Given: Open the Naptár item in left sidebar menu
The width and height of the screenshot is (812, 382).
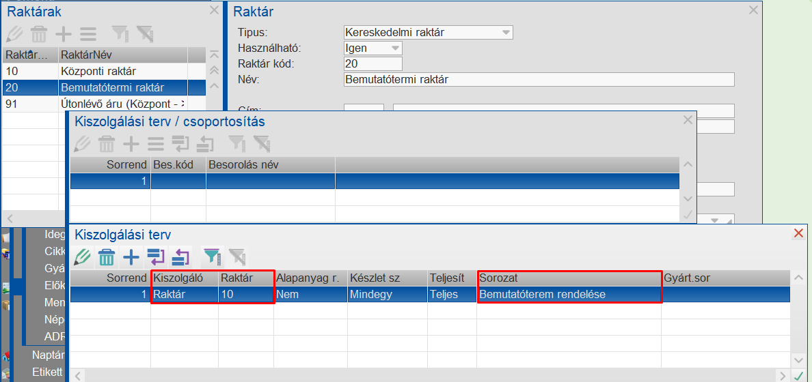Looking at the screenshot, I should pos(48,355).
